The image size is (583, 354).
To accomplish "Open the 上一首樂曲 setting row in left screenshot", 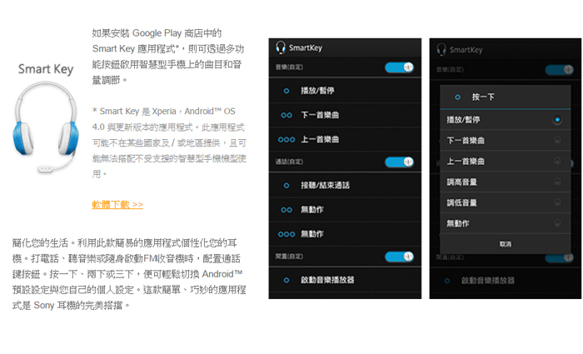I will pos(345,139).
